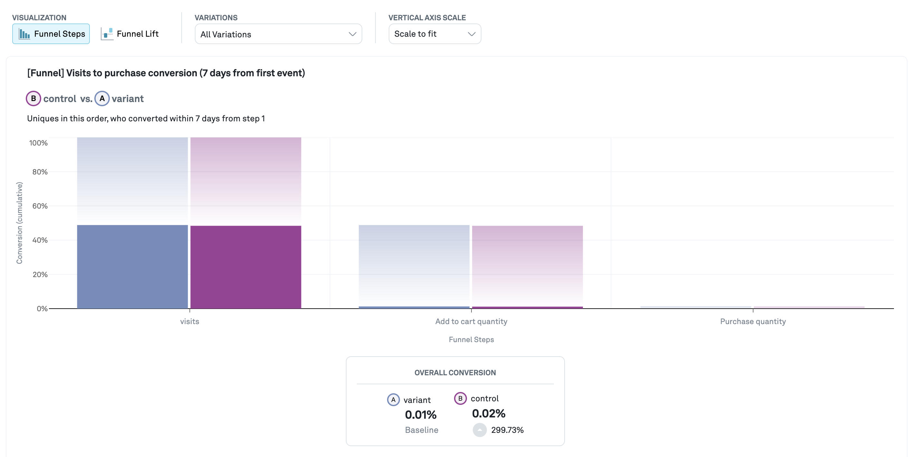The height and width of the screenshot is (457, 912).
Task: Click the Funnel Lift chart icon
Action: click(107, 34)
